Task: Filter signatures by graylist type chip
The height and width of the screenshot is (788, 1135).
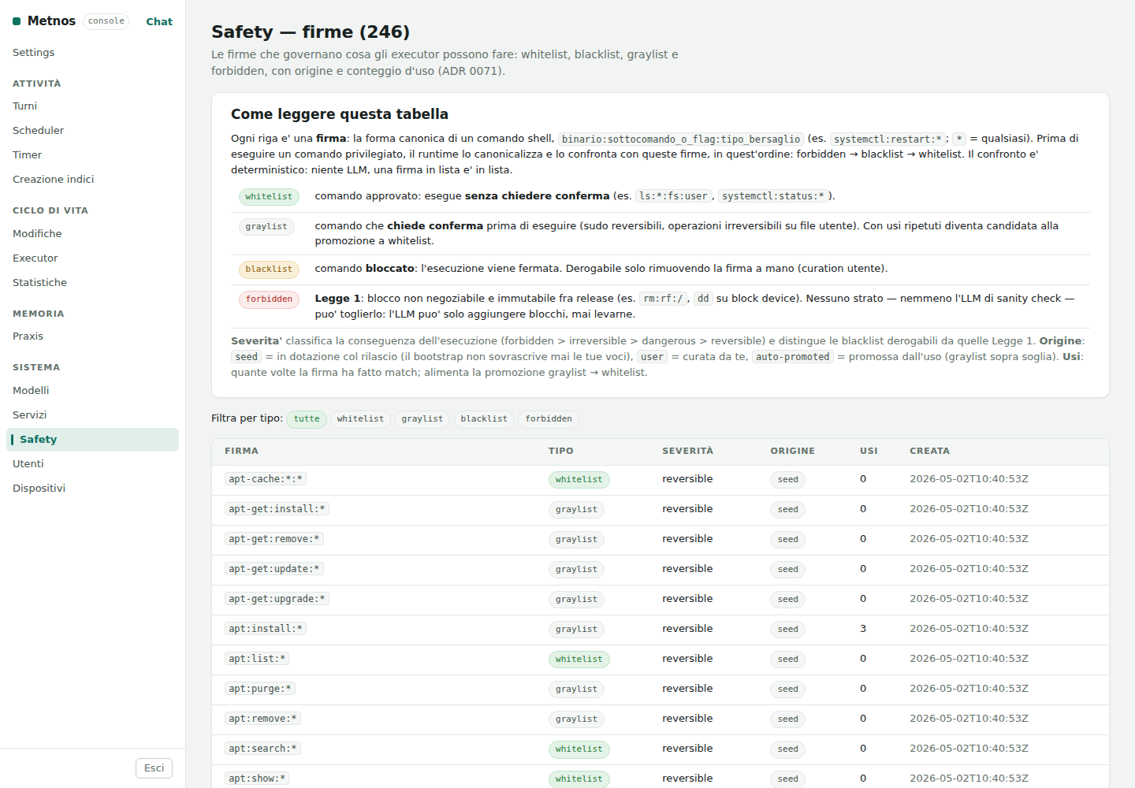Action: [x=422, y=419]
